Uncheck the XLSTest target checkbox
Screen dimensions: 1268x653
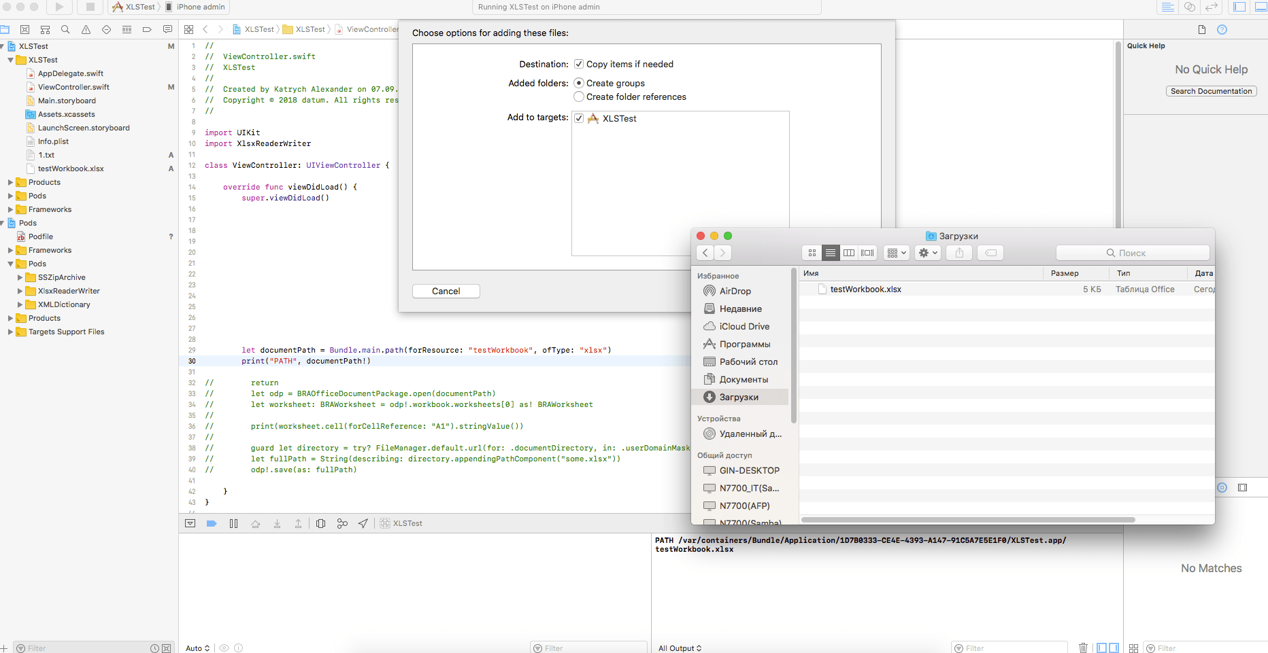coord(579,118)
